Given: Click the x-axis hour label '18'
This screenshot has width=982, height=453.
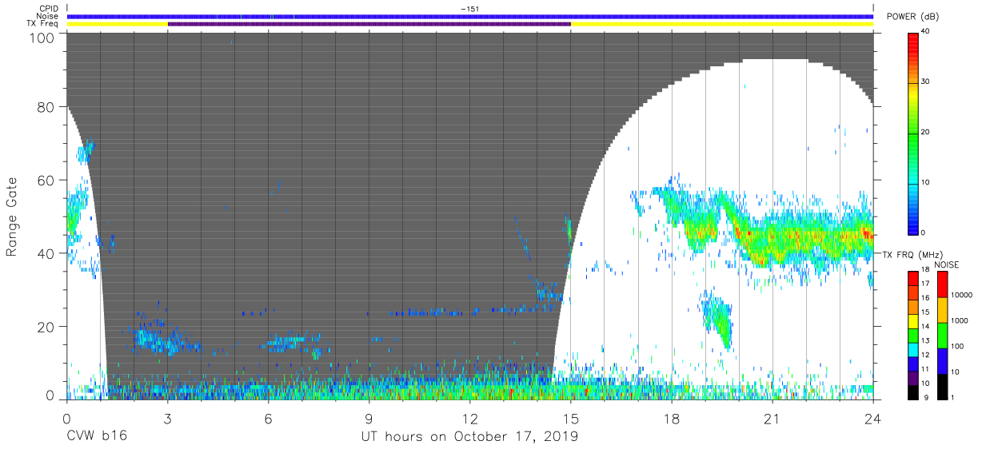Looking at the screenshot, I should [x=672, y=418].
